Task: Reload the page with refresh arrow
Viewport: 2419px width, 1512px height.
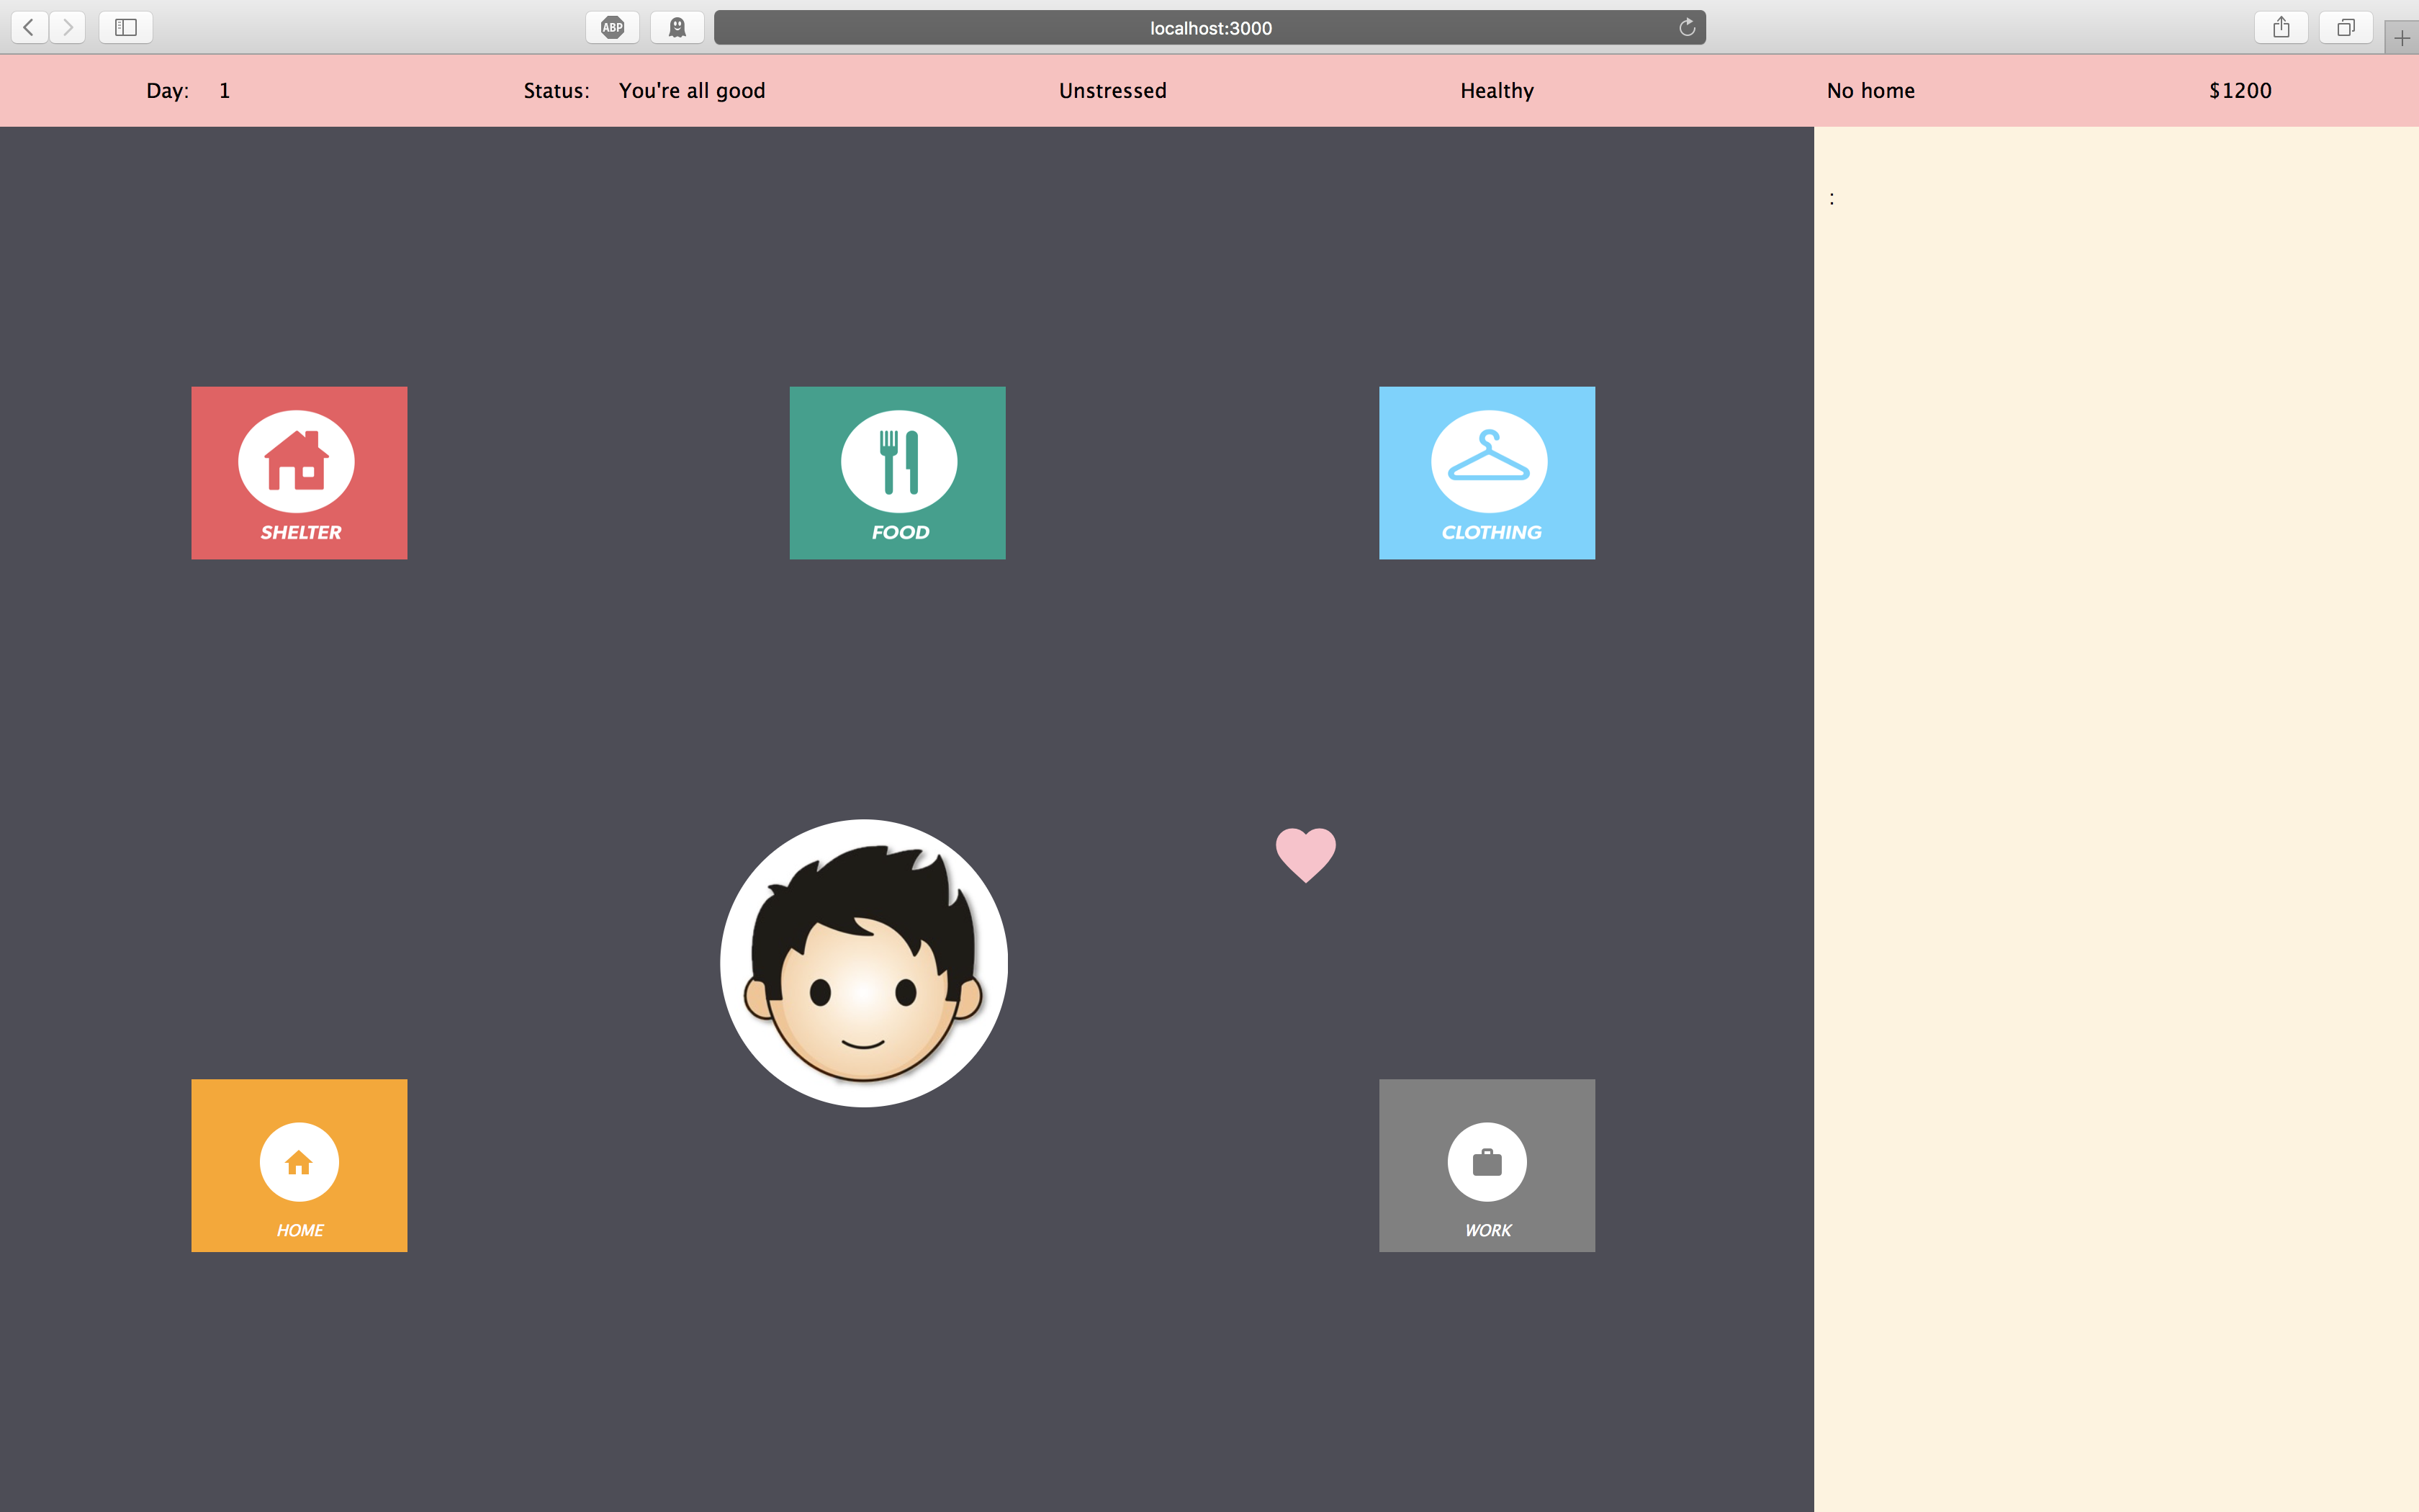Action: click(x=1686, y=28)
